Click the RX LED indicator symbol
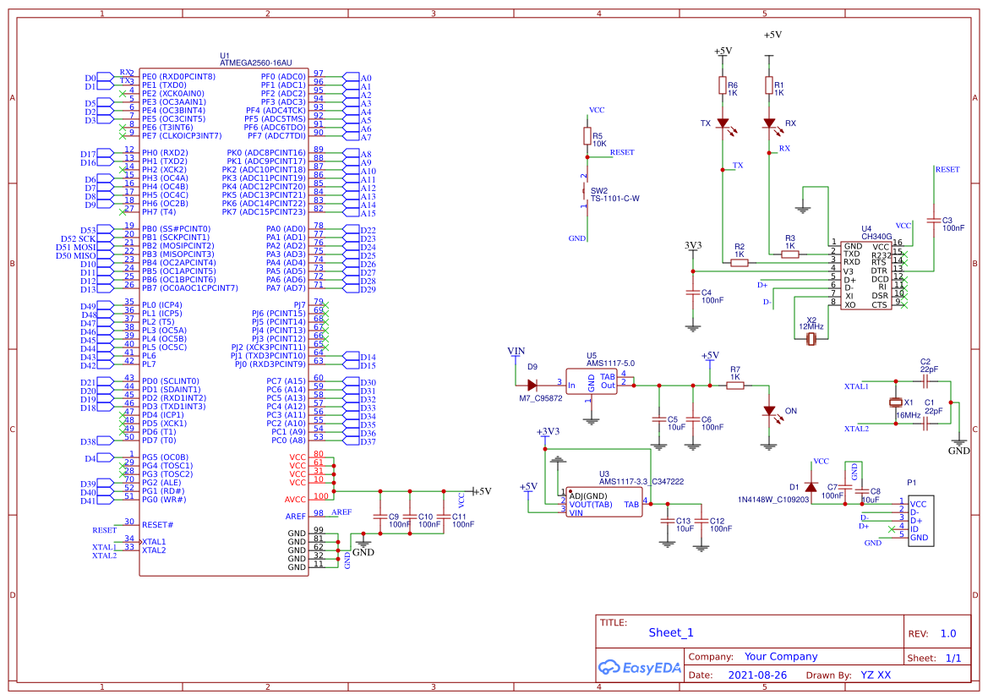 (x=769, y=123)
